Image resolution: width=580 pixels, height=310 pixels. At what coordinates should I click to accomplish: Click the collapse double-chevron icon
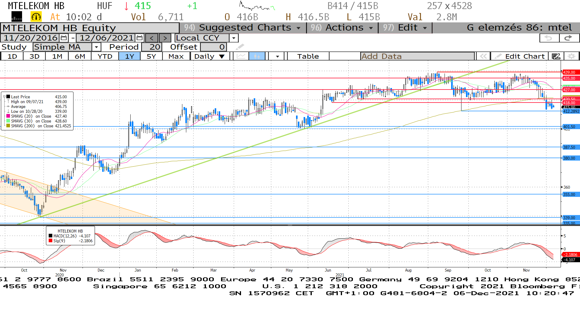[x=483, y=56]
